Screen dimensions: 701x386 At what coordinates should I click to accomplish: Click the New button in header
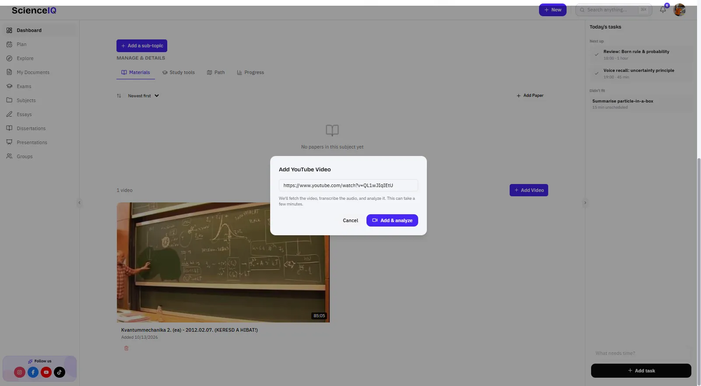[553, 10]
